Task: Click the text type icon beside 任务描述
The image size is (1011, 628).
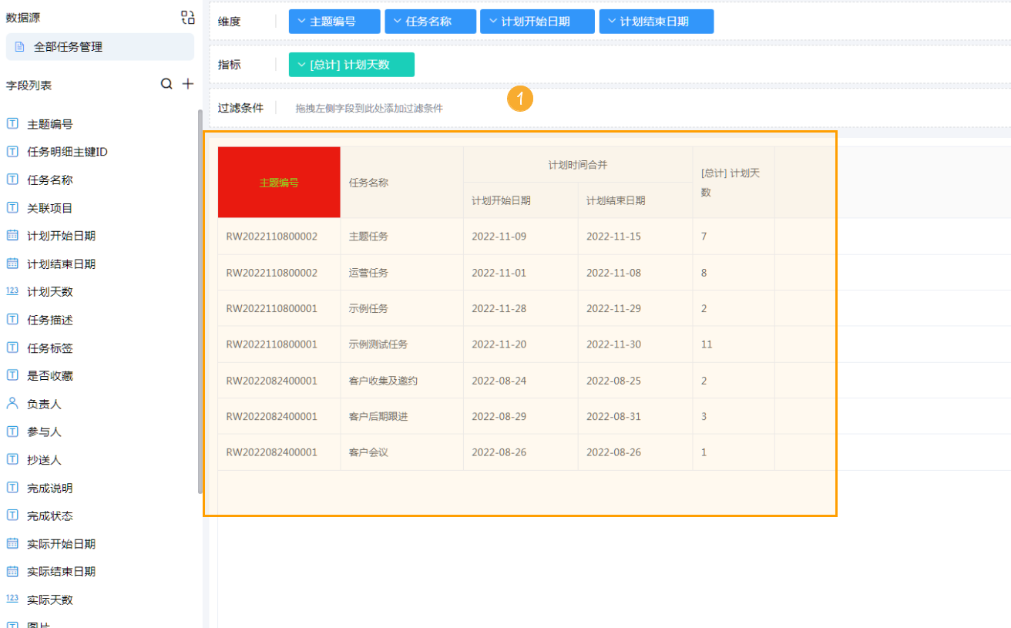Action: coord(12,319)
